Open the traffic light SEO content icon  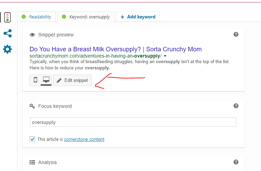coord(7,17)
